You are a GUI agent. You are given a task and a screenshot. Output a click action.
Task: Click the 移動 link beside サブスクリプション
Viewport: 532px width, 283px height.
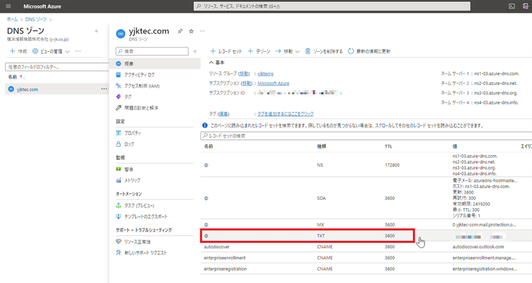(247, 83)
